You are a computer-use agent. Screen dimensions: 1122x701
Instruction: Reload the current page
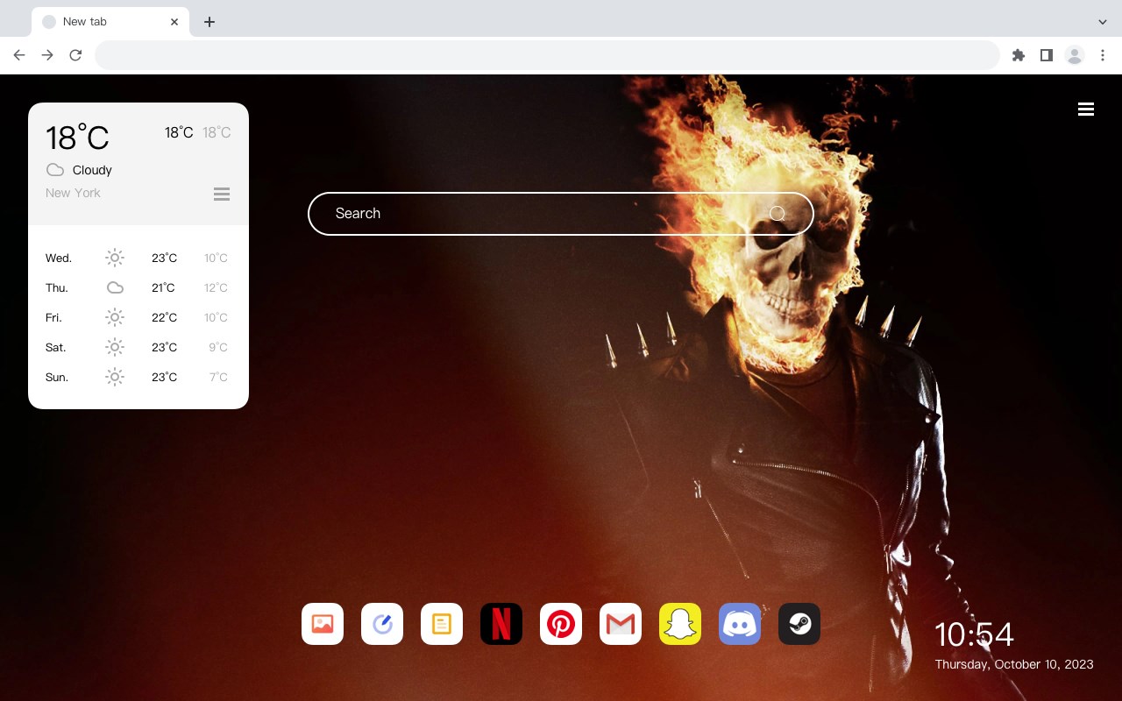coord(75,55)
